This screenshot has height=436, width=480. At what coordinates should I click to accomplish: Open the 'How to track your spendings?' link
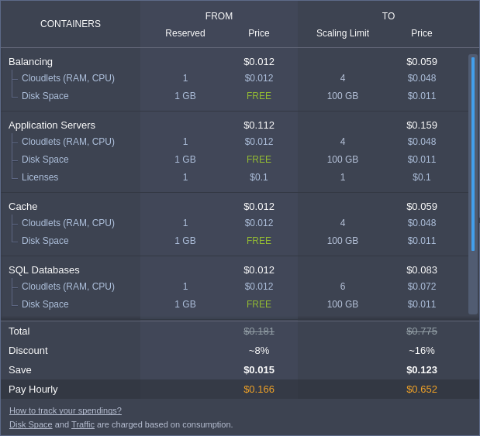click(x=65, y=410)
